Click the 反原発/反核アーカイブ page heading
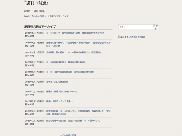Image resolution: width=182 pixels, height=136 pixels. tap(40, 27)
